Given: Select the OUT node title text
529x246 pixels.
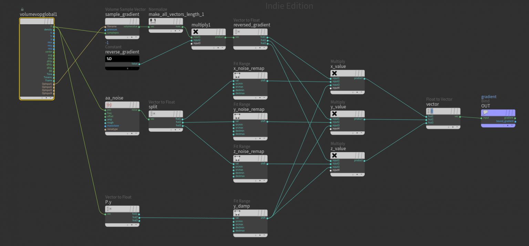Looking at the screenshot, I should tap(486, 106).
